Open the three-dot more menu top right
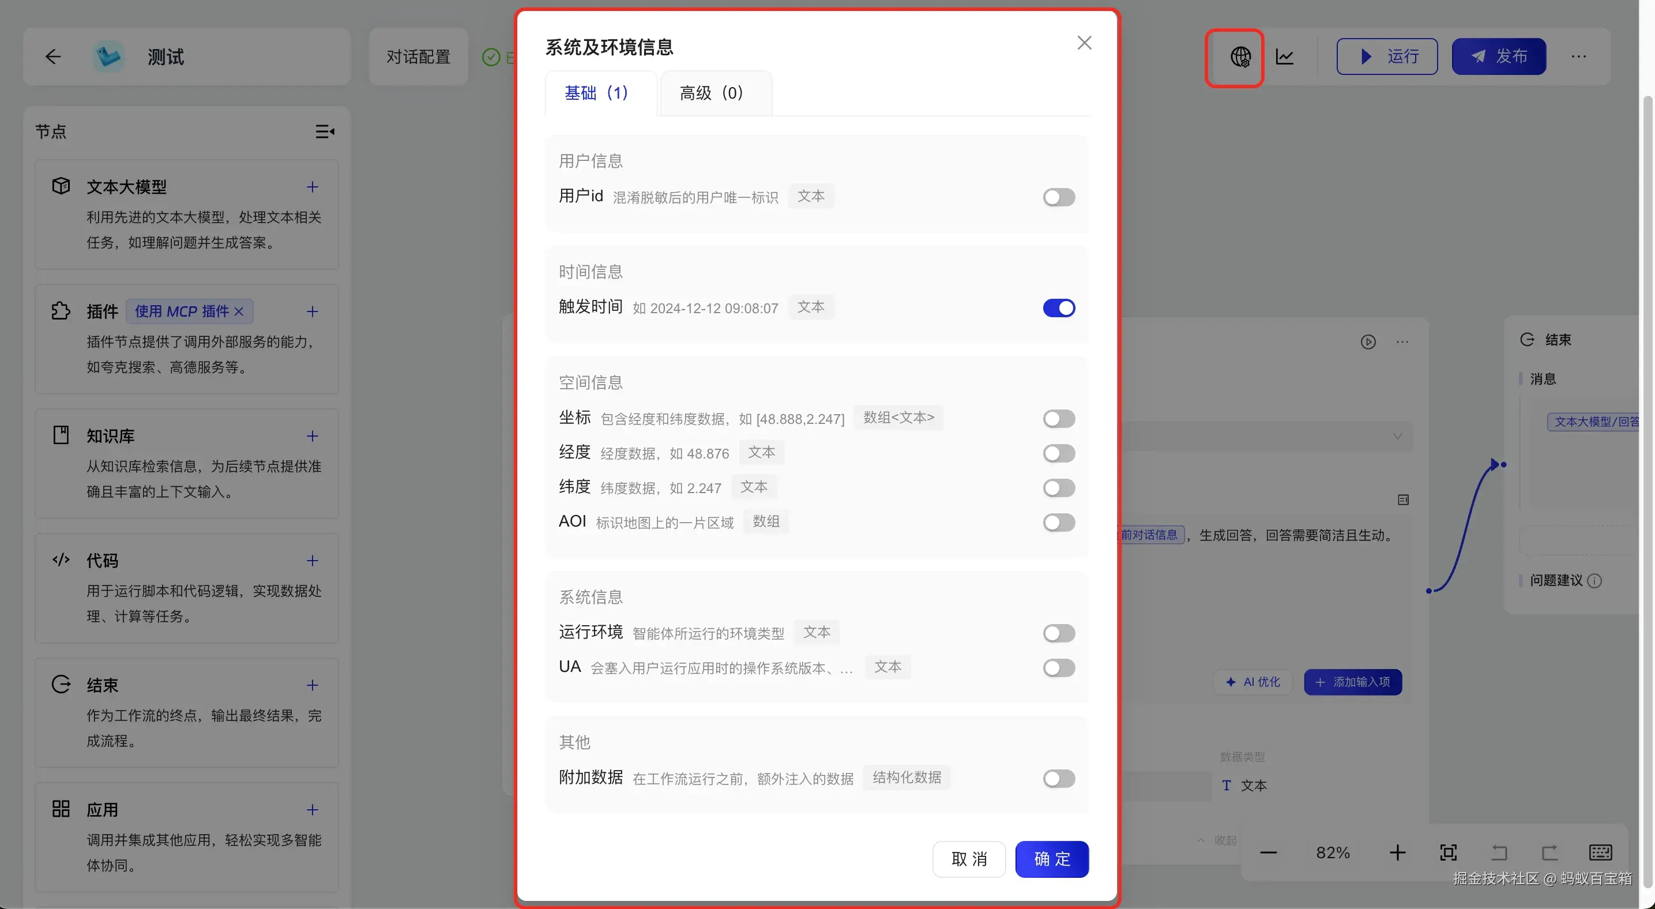Viewport: 1655px width, 909px height. [1578, 57]
